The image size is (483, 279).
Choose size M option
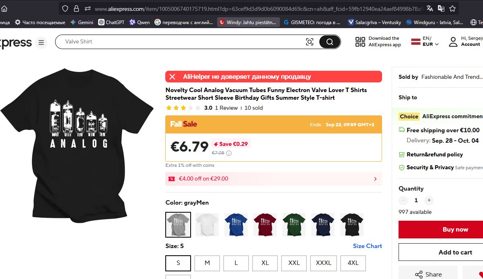[x=207, y=263]
